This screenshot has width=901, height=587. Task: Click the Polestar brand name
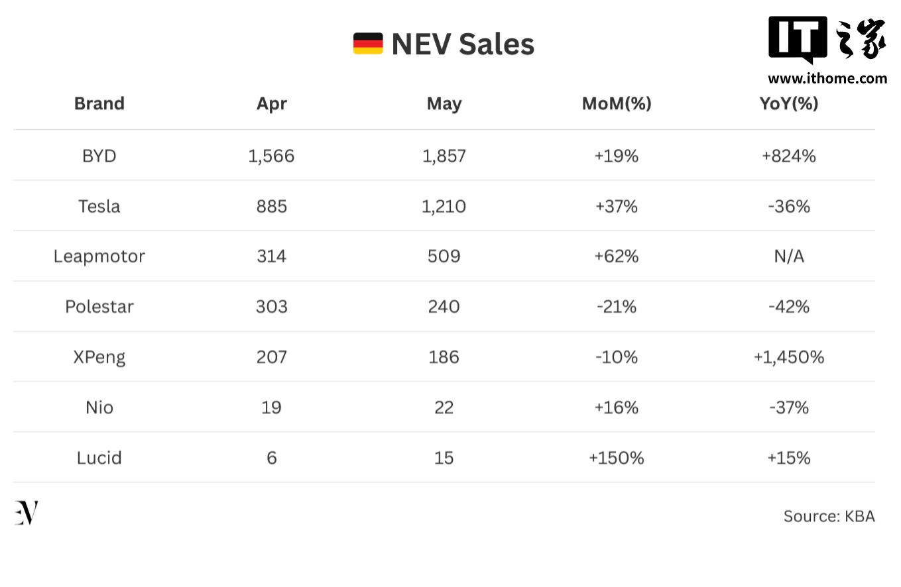point(99,307)
